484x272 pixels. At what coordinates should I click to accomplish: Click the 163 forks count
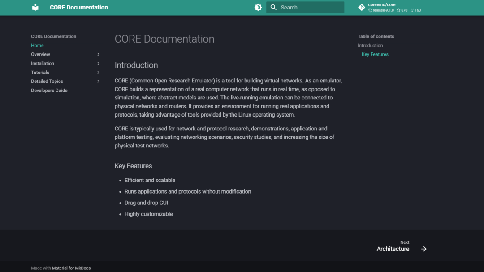click(416, 10)
